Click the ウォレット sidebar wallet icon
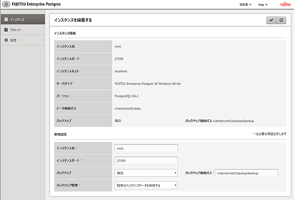Screen dimensions: 294x200 pos(6,30)
